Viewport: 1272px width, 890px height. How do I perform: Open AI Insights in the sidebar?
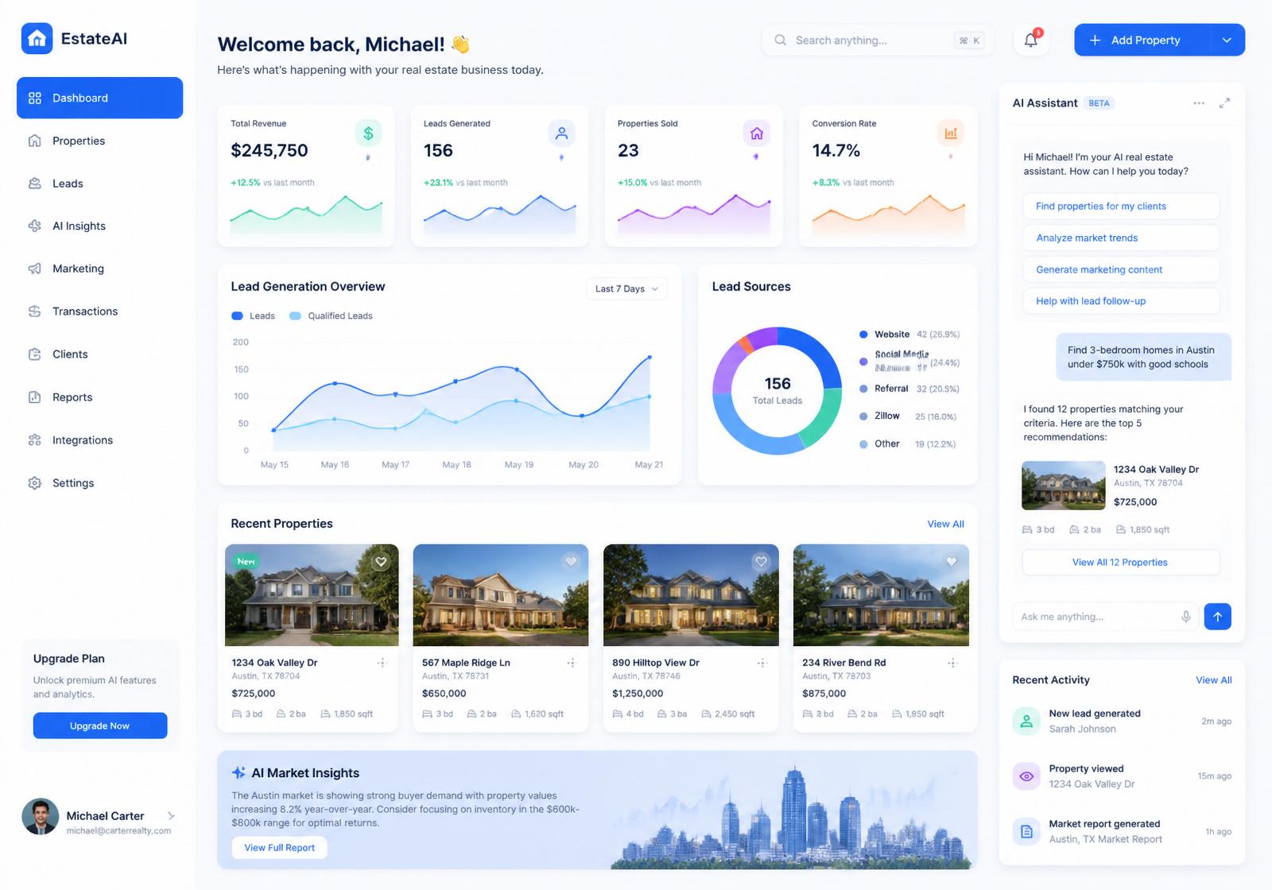(99, 226)
